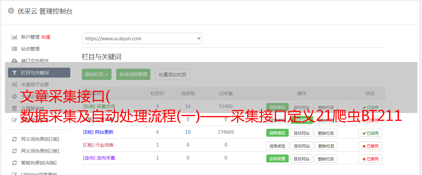Image resolution: width=422 pixels, height=175 pixels.
Task: Open 智能伪原创[AI版] in the sidebar
Action: coord(39,163)
